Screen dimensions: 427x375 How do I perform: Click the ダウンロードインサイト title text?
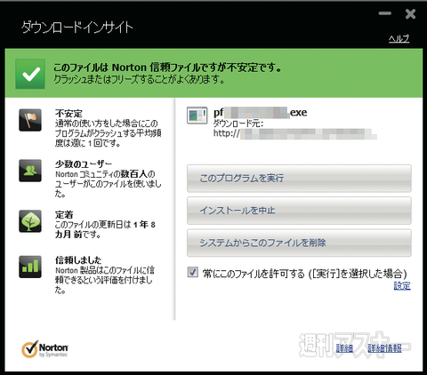pyautogui.click(x=77, y=28)
